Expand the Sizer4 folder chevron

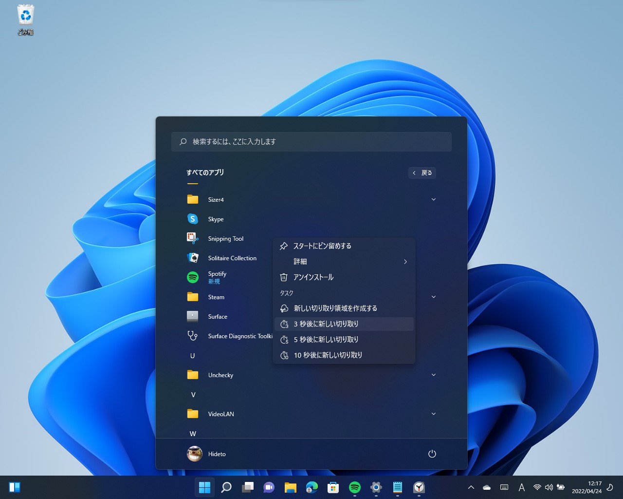point(433,199)
